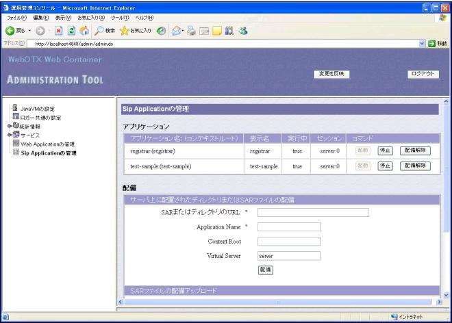
Task: Click the registrar:(registrar) application name cell
Action: click(x=184, y=151)
